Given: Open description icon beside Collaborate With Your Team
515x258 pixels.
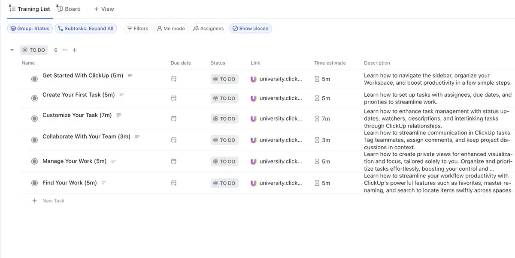Looking at the screenshot, I should click(137, 137).
